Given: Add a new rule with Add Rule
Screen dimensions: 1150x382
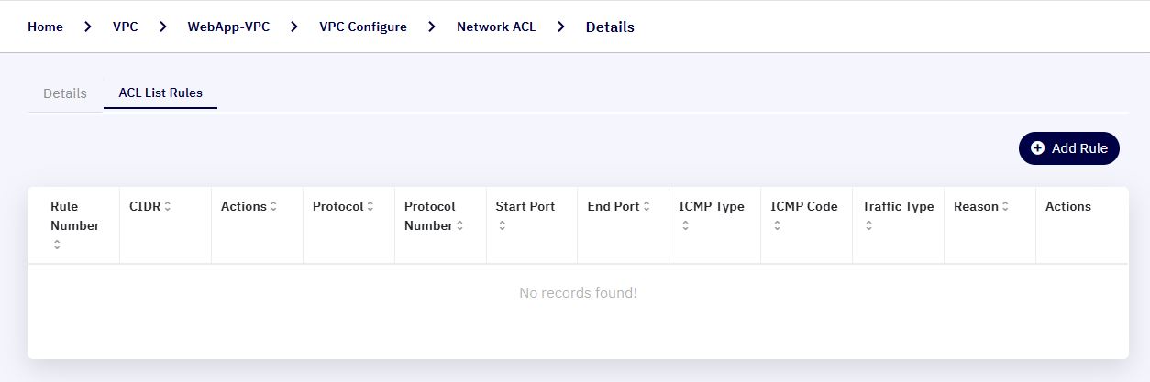Looking at the screenshot, I should coord(1069,148).
